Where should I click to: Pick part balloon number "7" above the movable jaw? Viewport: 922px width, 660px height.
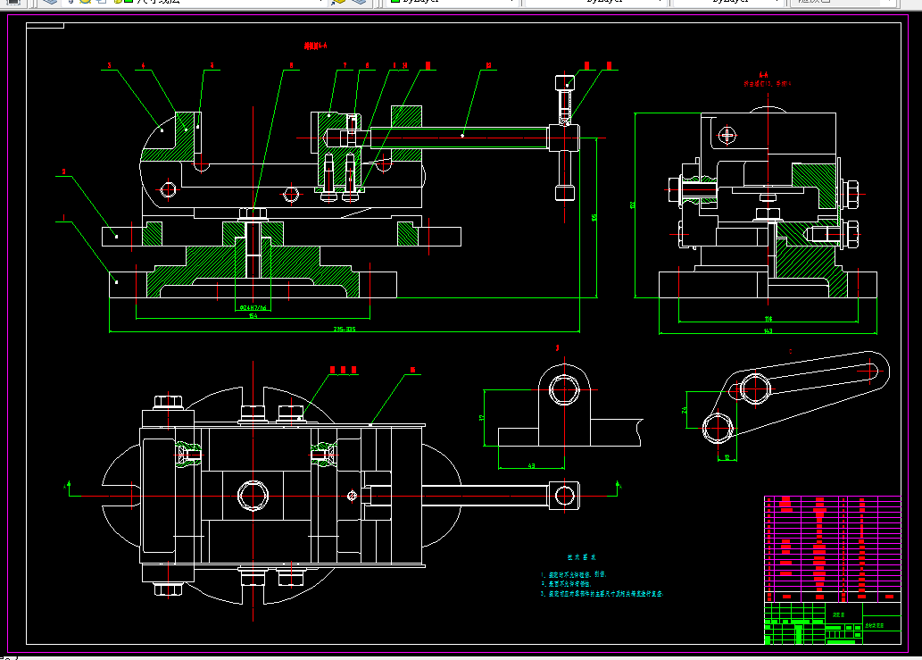[x=345, y=66]
